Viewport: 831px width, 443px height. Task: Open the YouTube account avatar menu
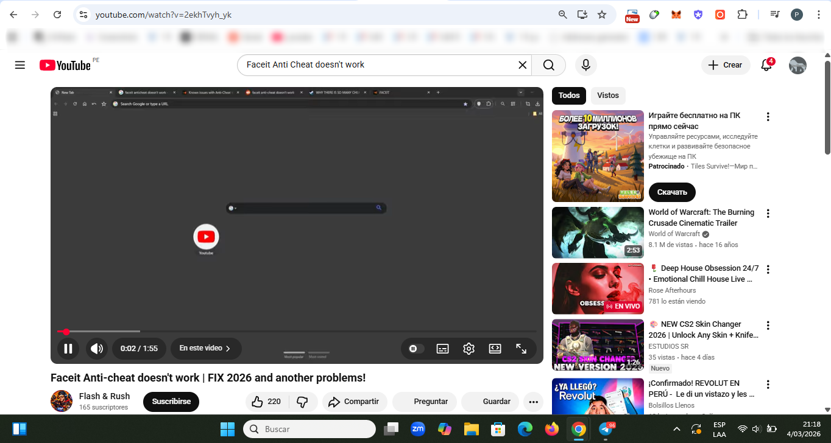point(797,65)
